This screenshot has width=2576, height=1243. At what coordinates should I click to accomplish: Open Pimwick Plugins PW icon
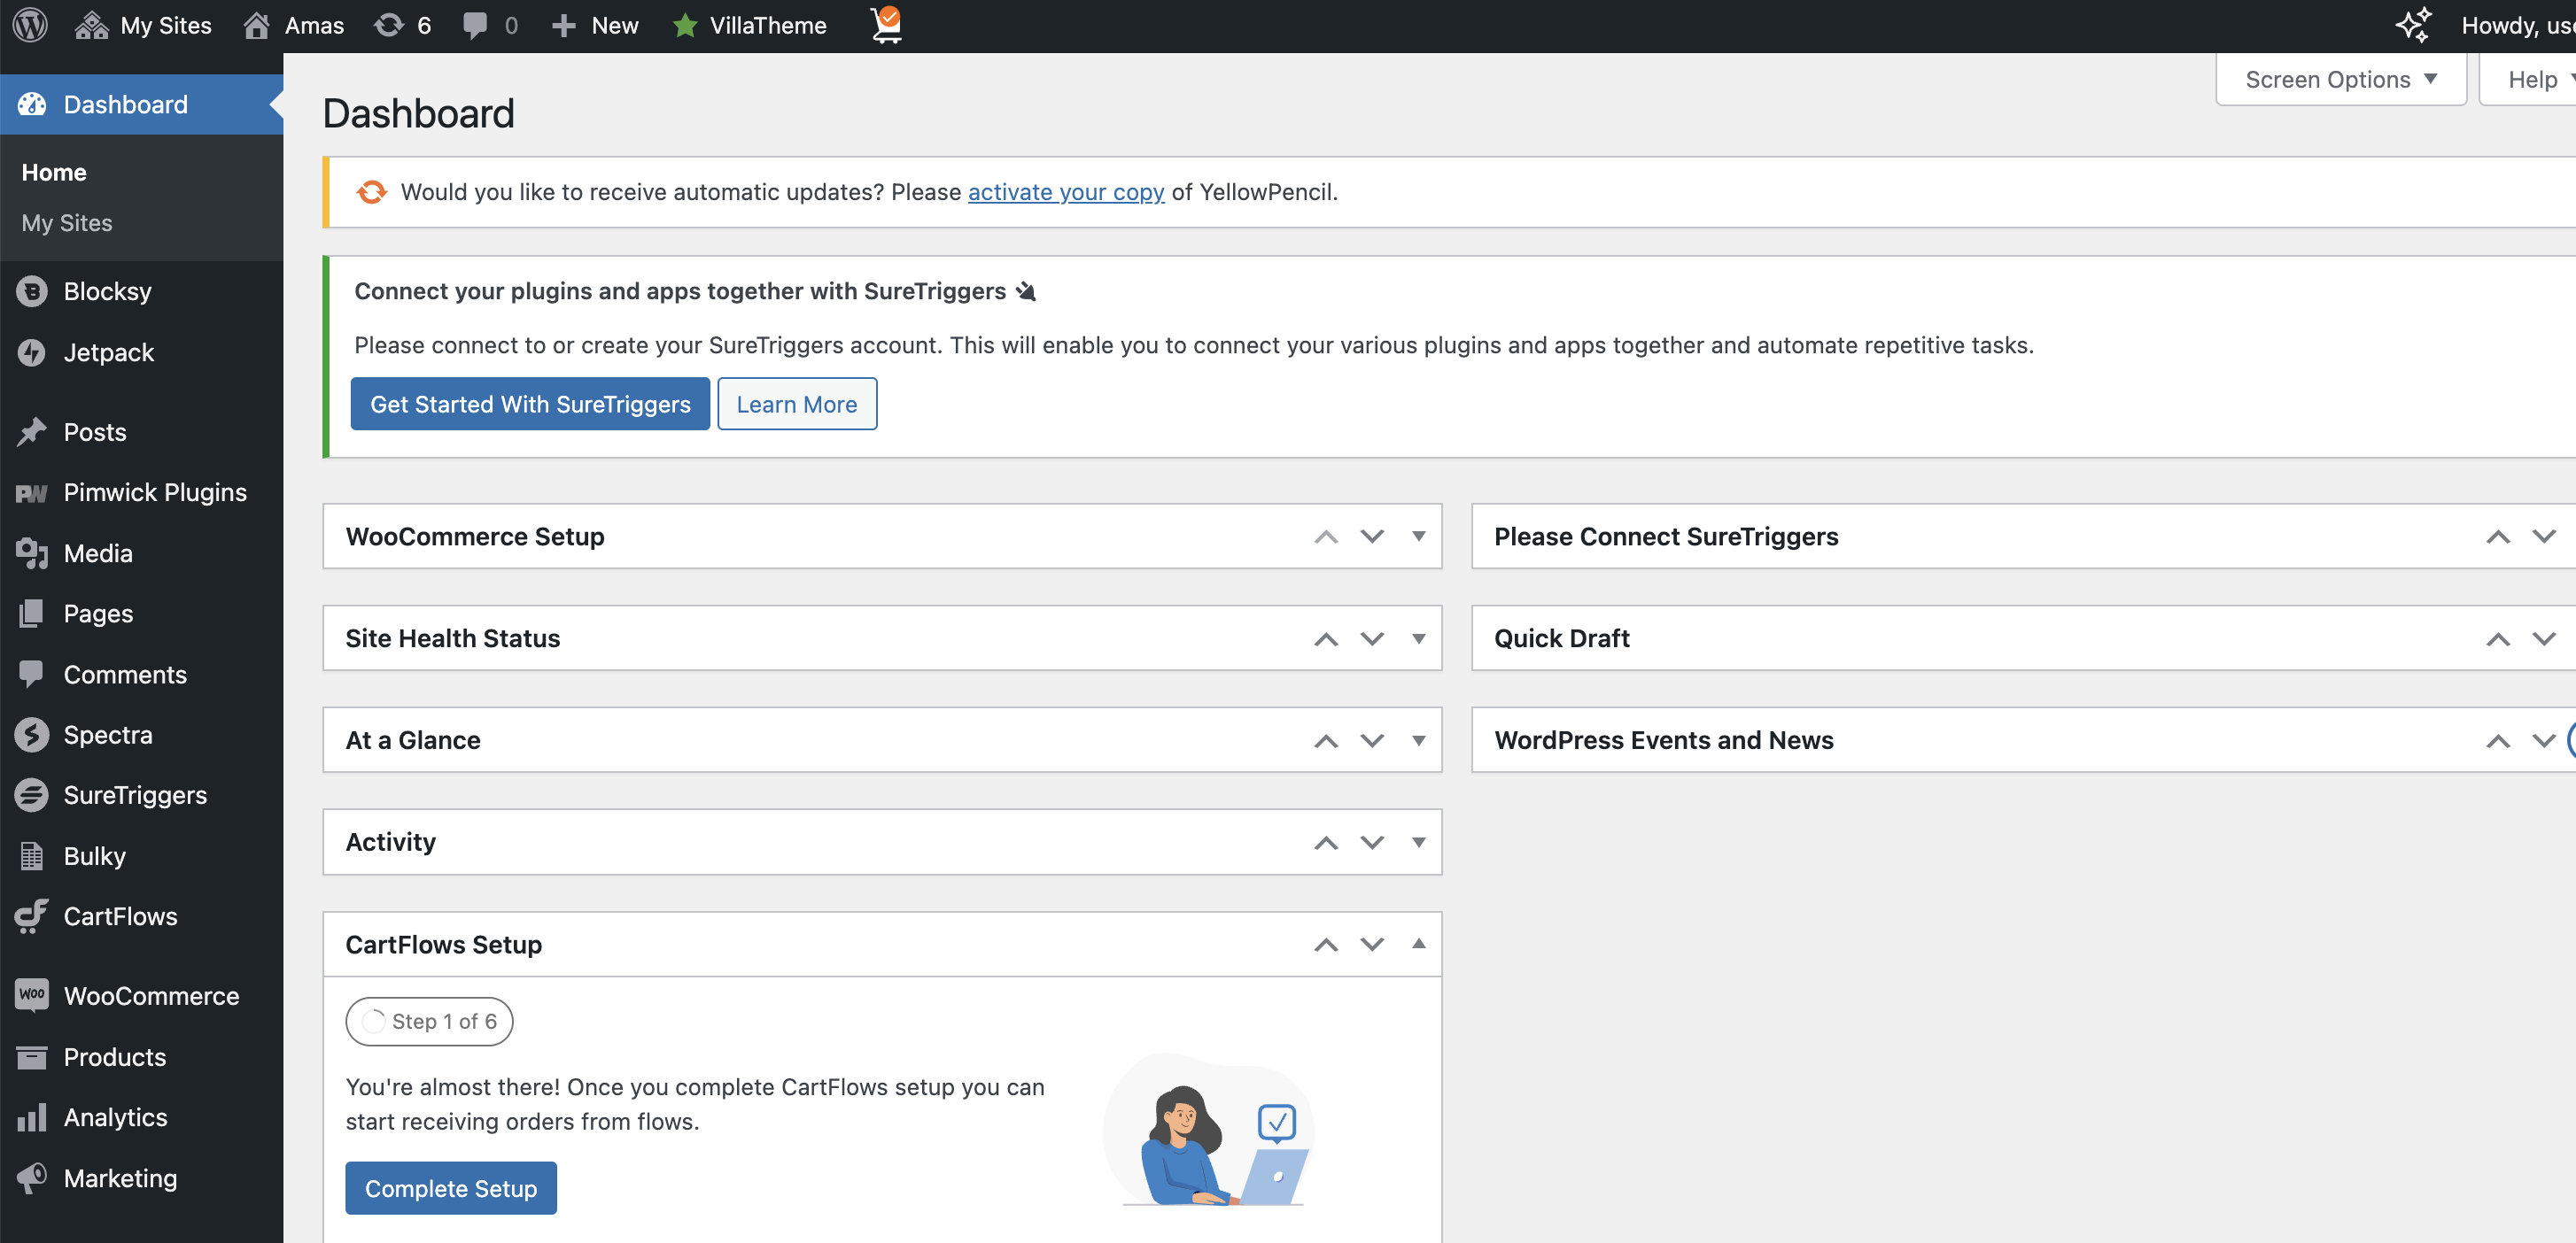pos(32,492)
